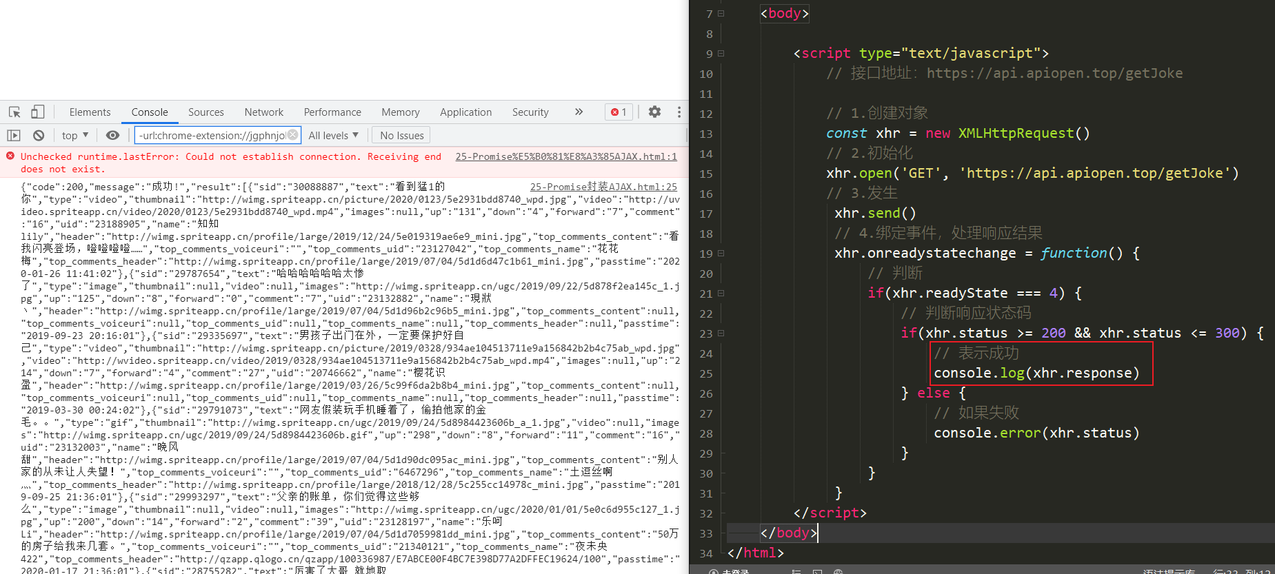Open the Security tab
1275x574 pixels.
(x=530, y=112)
